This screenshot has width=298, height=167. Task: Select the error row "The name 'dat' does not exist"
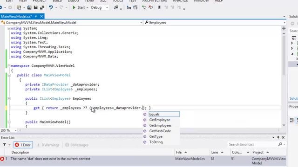click(143, 161)
